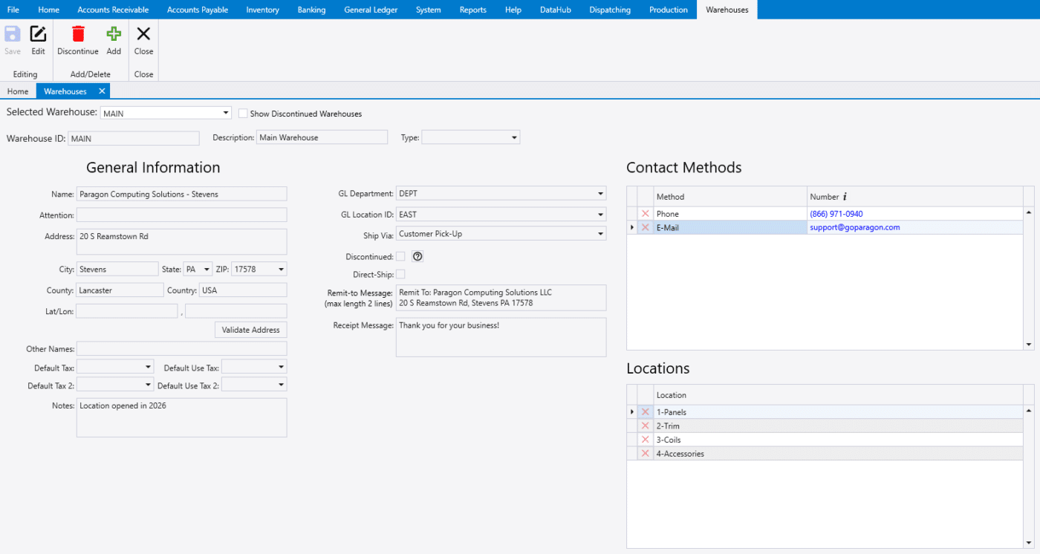Remove the 2-Trim location with red X

645,426
